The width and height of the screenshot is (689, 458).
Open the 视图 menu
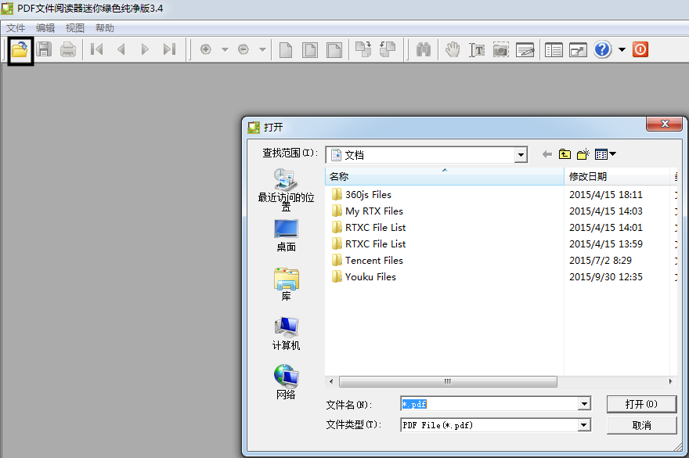click(x=74, y=28)
